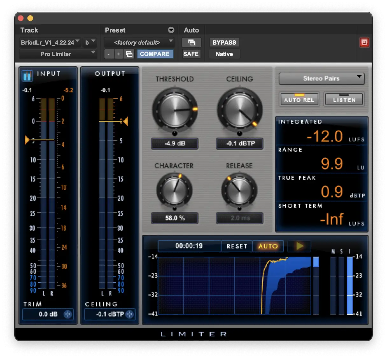Viewport: 387px width, 358px height.
Task: Click the minus previous preset button
Action: click(109, 54)
